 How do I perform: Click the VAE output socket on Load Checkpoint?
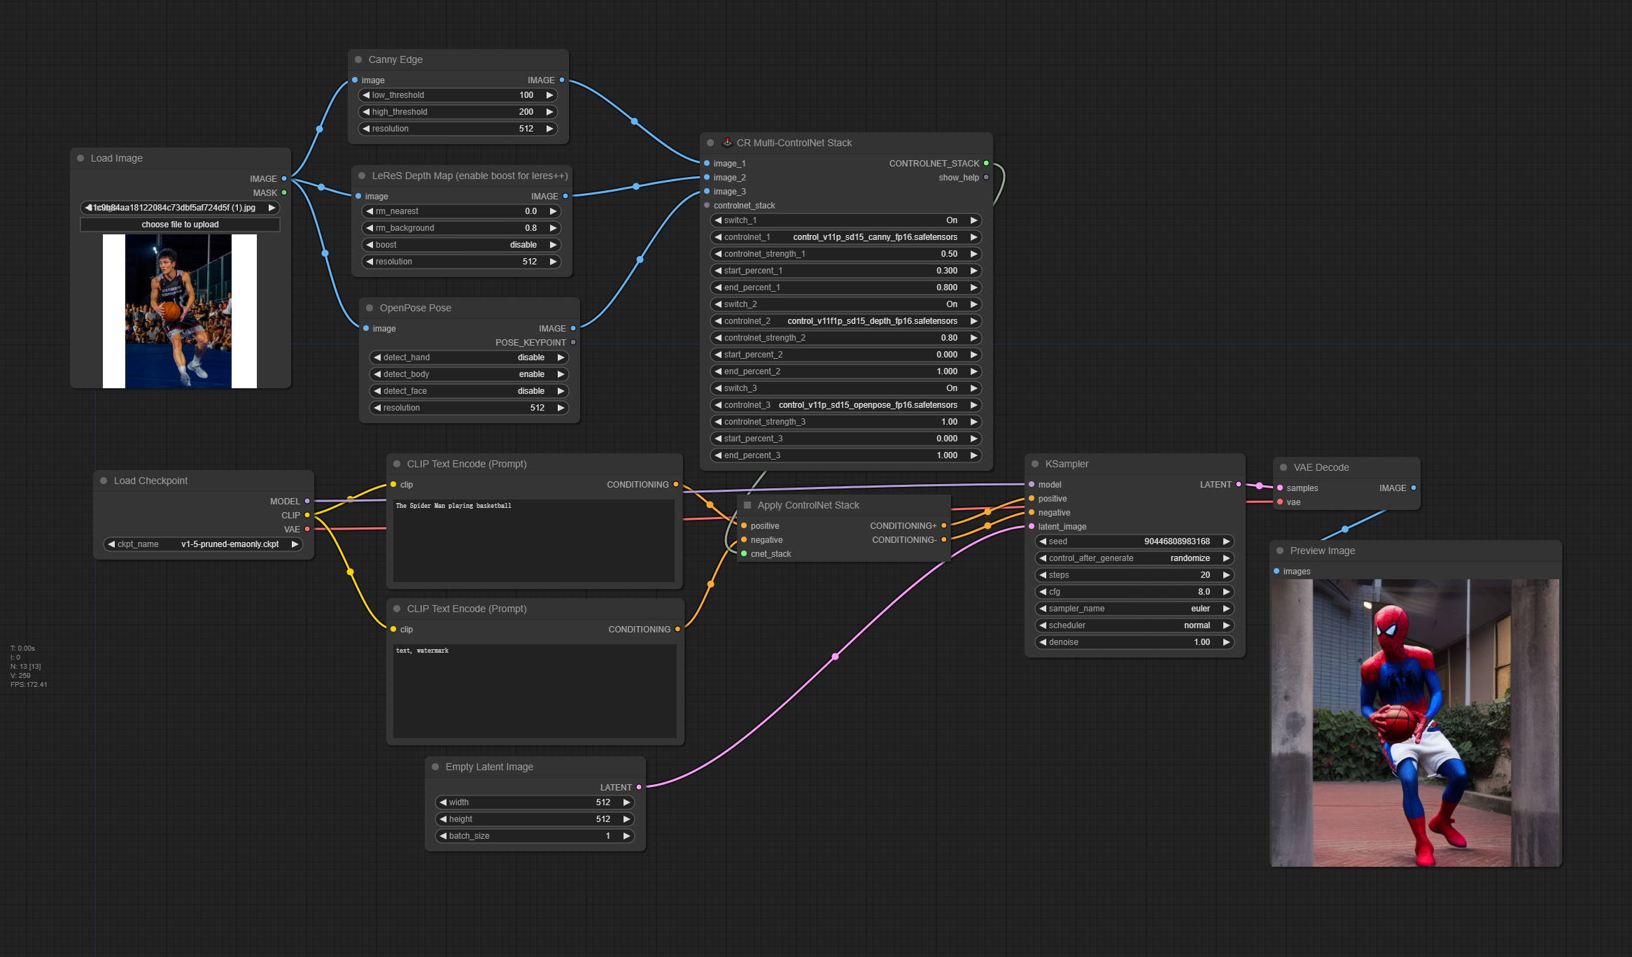[x=307, y=529]
